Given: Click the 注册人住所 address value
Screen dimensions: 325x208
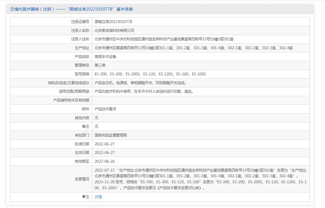Looking at the screenshot, I should [164, 39].
